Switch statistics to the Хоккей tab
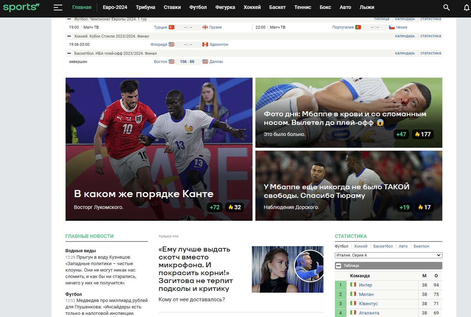 click(361, 246)
